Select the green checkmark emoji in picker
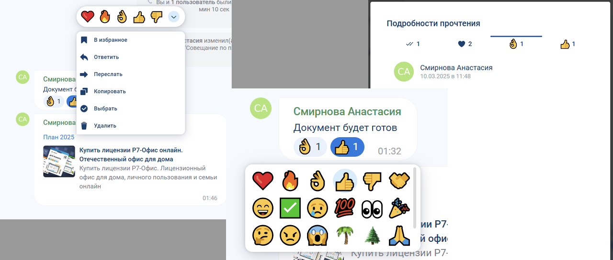Viewport: 613px width, 260px height. pyautogui.click(x=290, y=208)
